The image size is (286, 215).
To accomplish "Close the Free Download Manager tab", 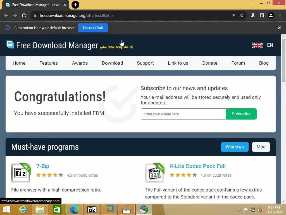I will pos(65,5).
